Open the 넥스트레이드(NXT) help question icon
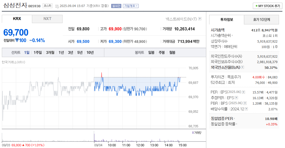The width and height of the screenshot is (285, 148). point(200,19)
